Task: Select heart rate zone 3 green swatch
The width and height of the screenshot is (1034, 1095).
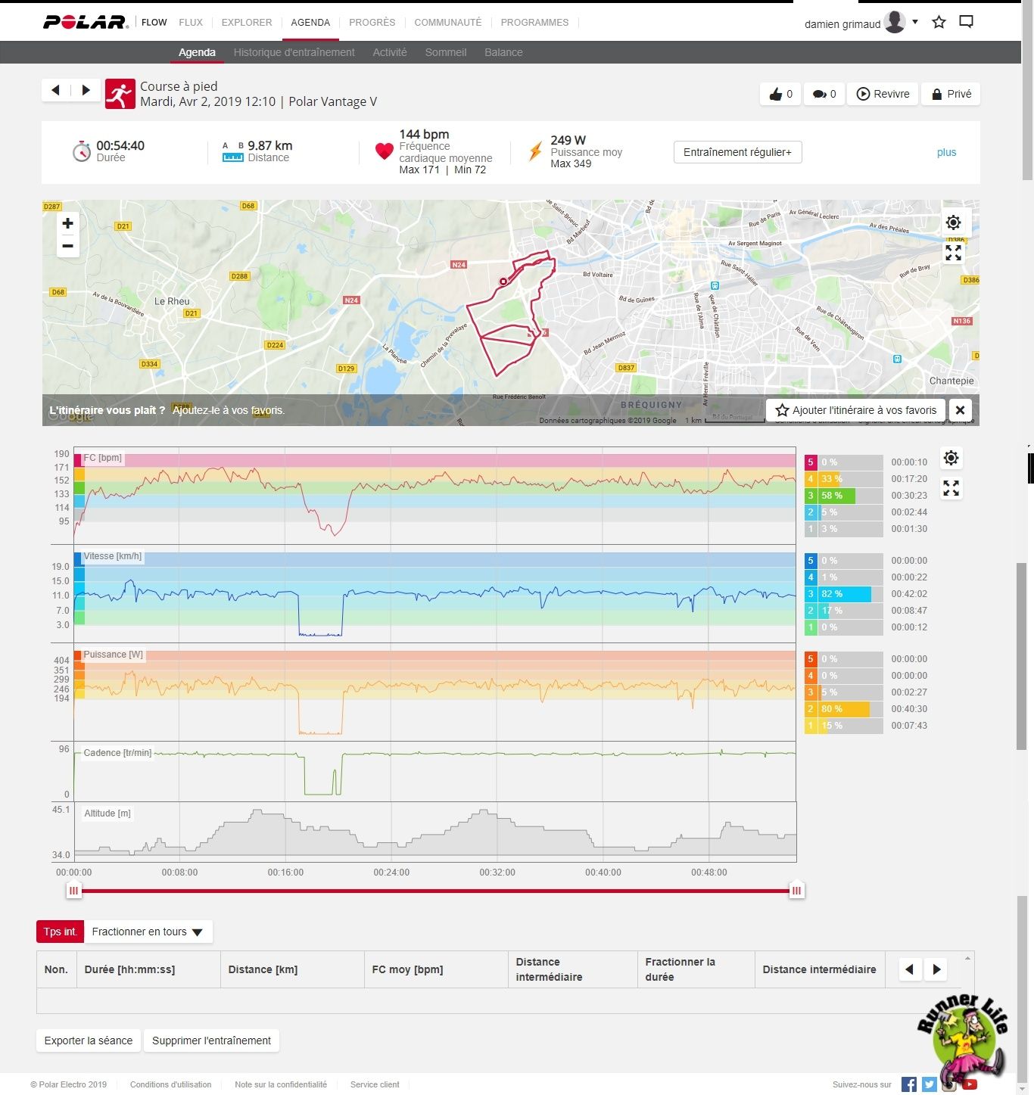Action: tap(811, 496)
